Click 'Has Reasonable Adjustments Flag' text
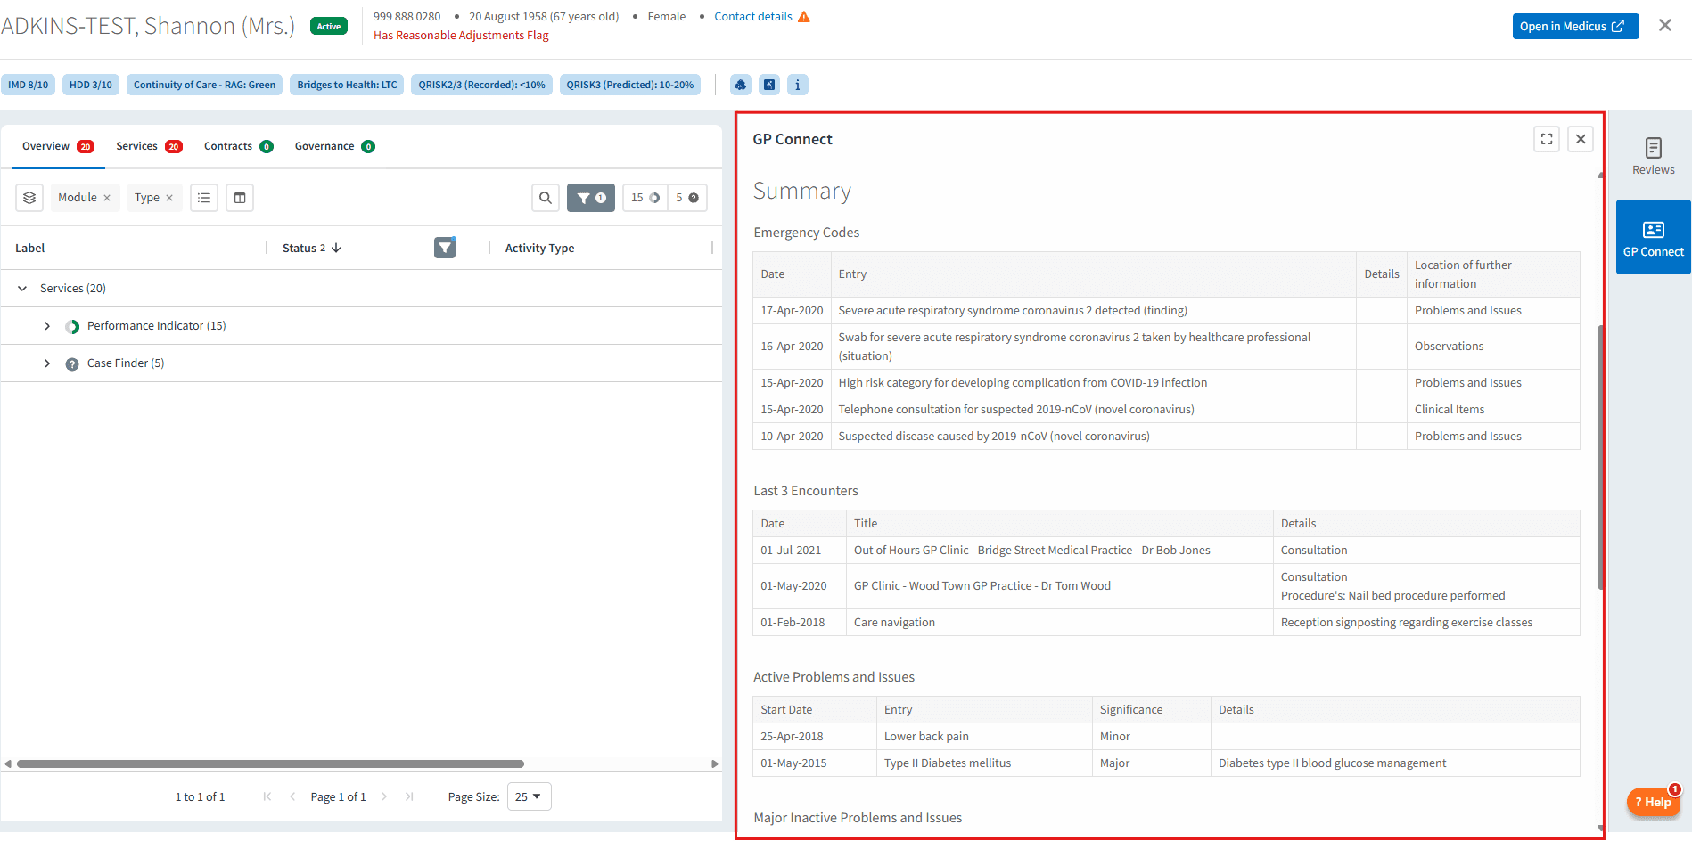1692x841 pixels. click(461, 36)
